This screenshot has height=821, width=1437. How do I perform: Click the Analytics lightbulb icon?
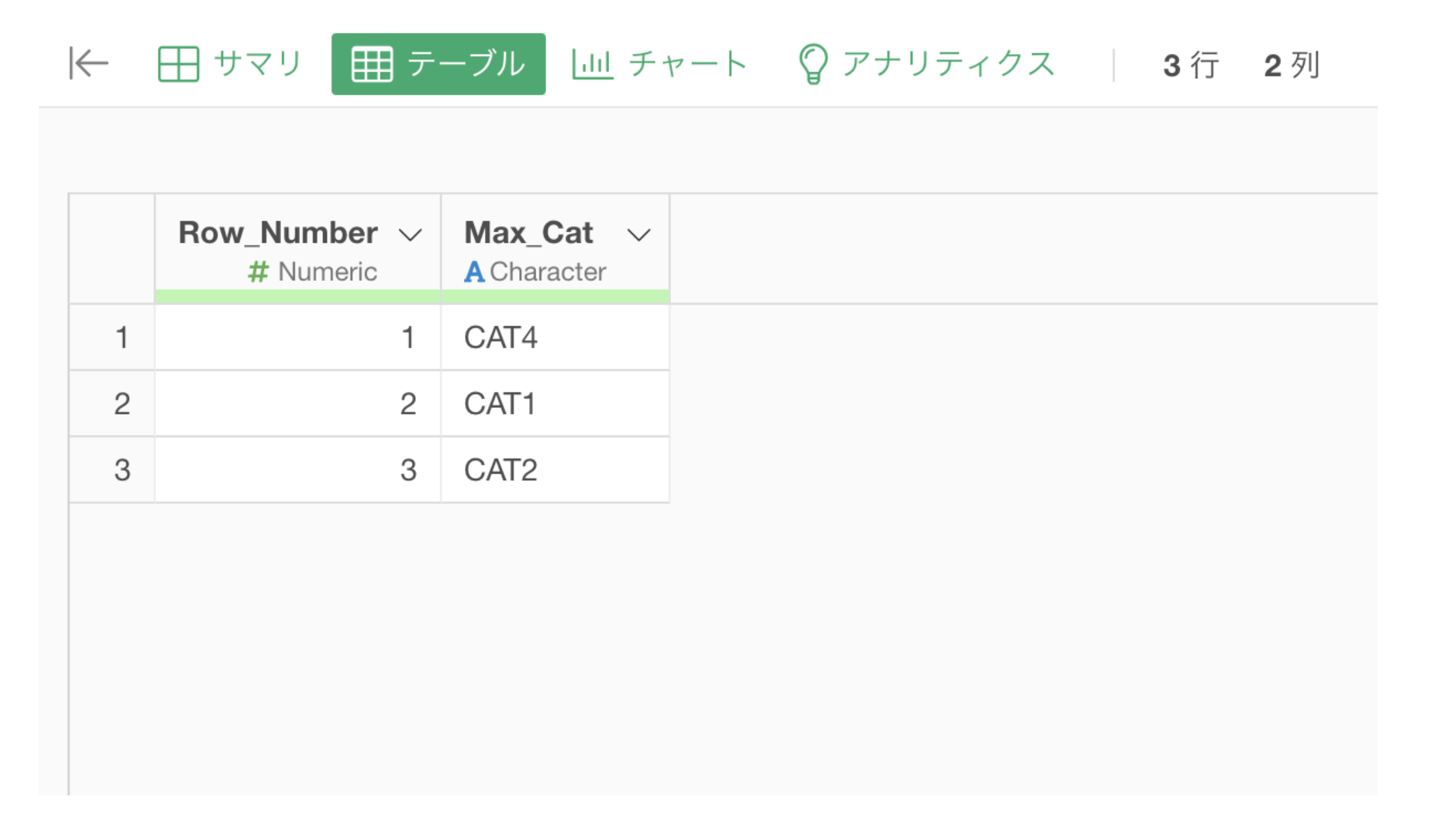[x=813, y=64]
